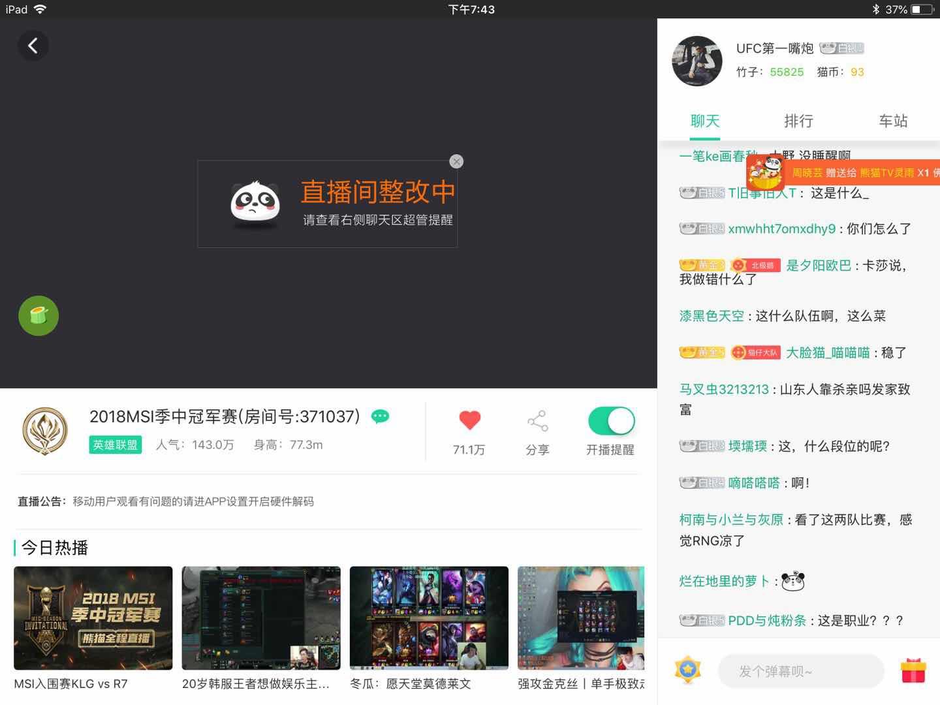
Task: Tap the 人气: 143.0万 popularity text
Action: tap(195, 445)
